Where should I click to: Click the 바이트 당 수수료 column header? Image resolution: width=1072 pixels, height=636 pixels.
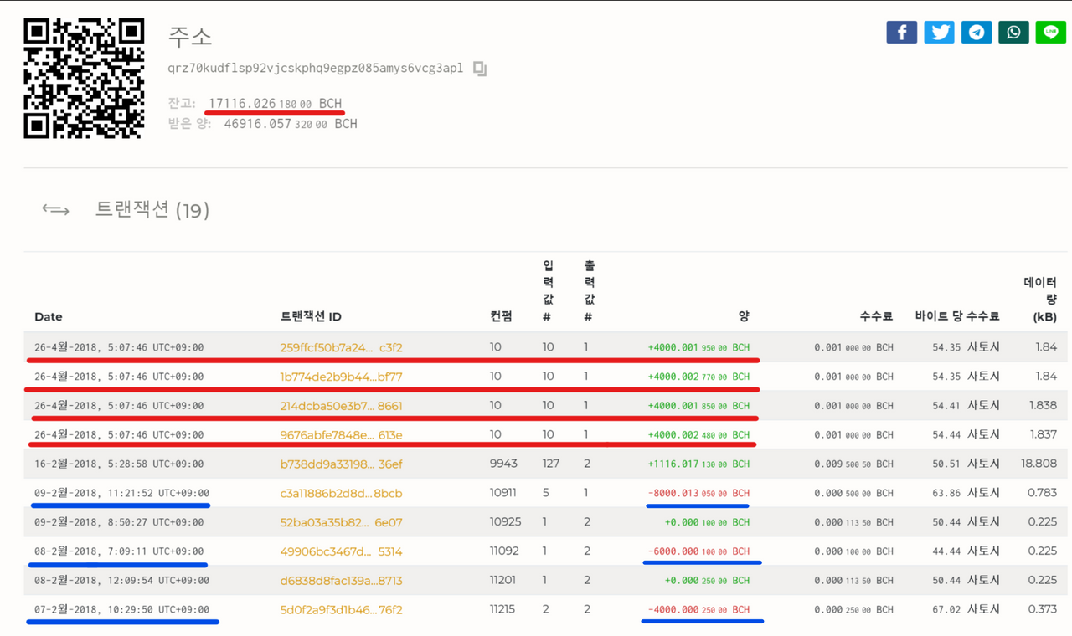[x=957, y=316]
